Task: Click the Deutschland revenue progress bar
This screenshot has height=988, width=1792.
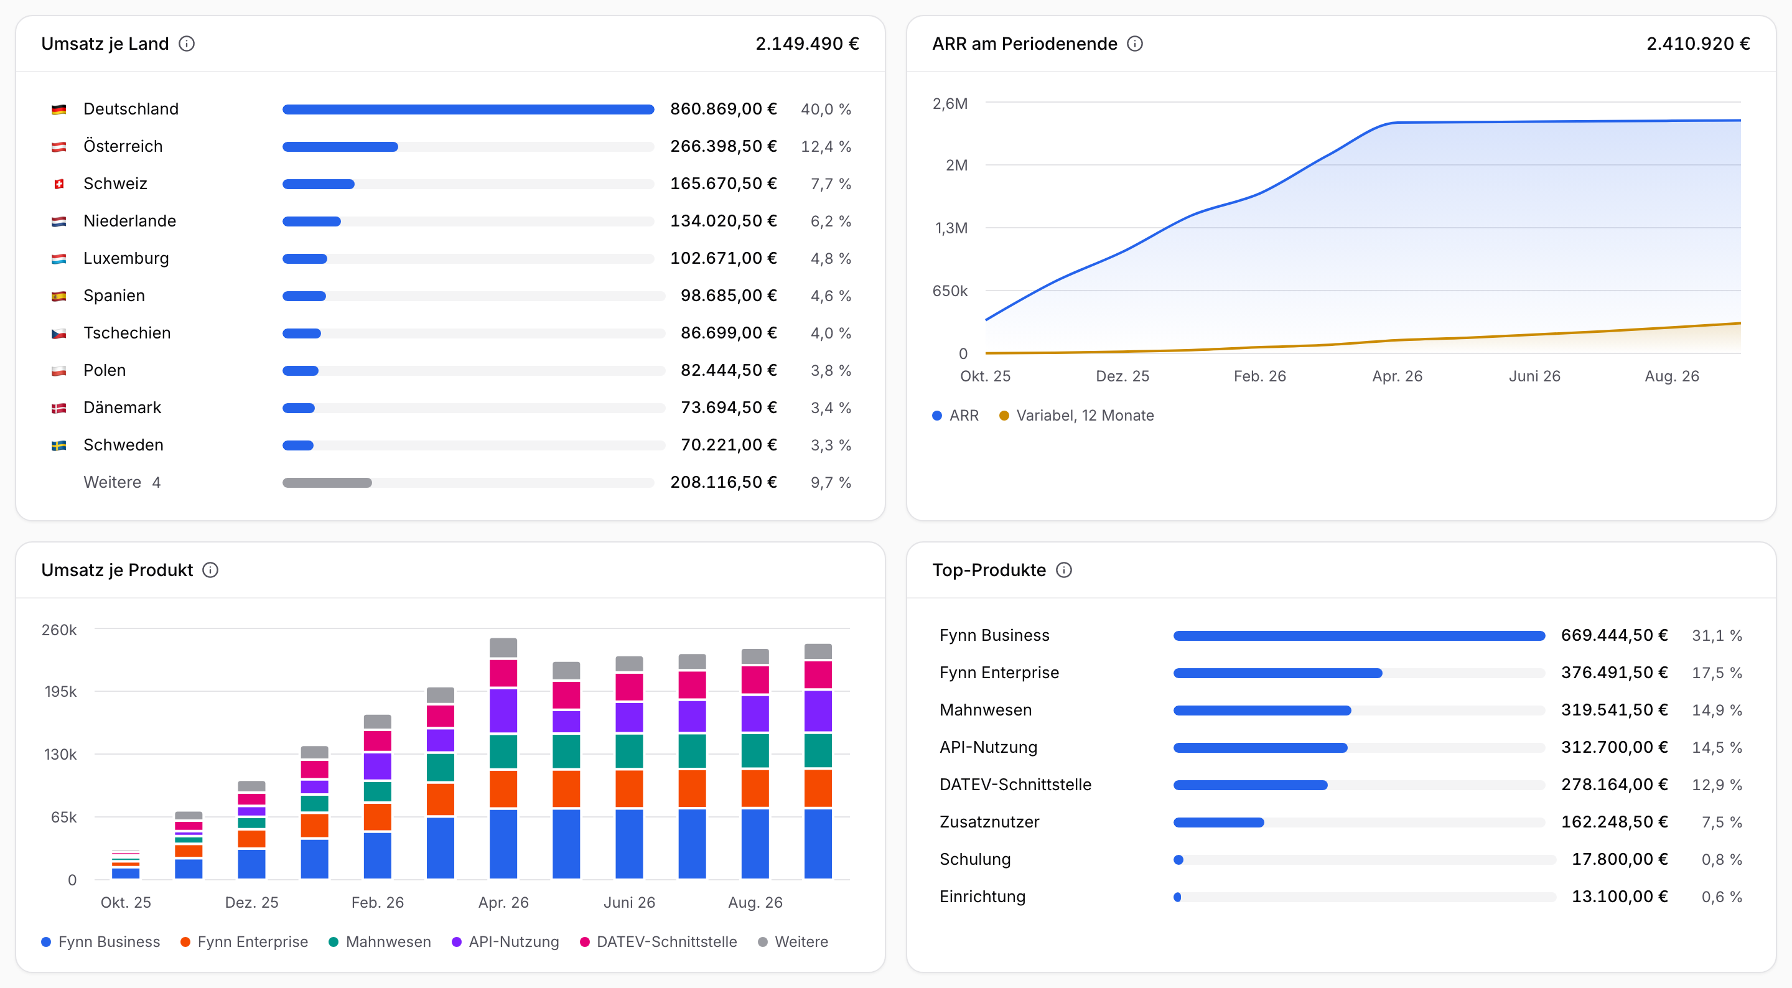Action: point(468,110)
